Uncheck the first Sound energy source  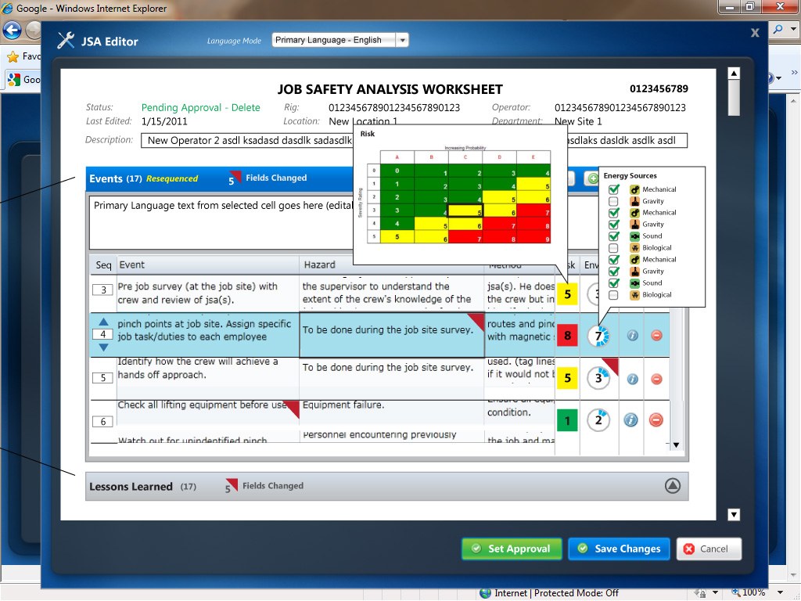[613, 236]
